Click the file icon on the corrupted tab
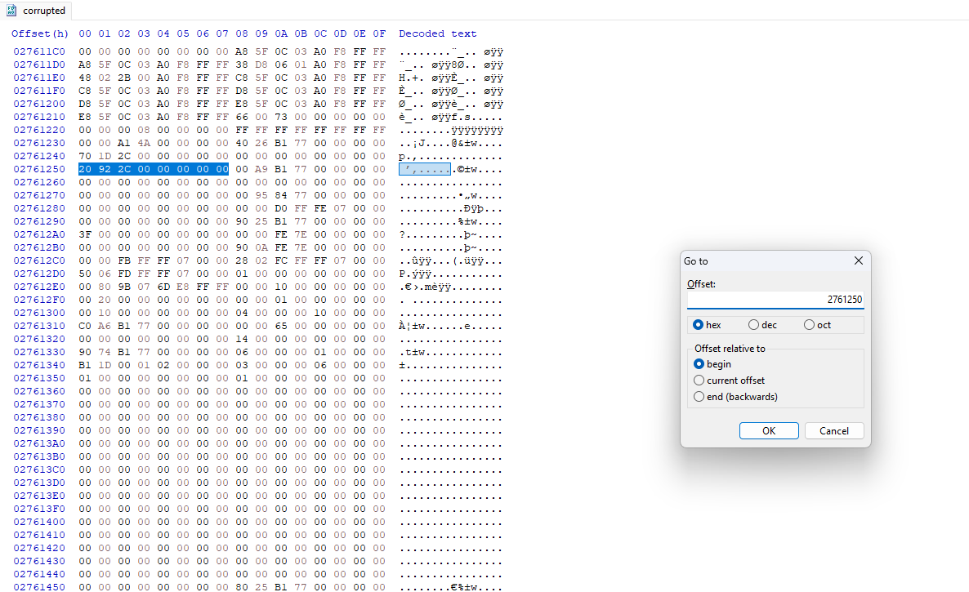Screen dimensions: 969x592 [x=12, y=11]
